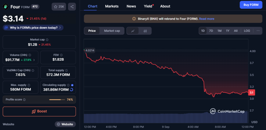Click the circulating supply progress ring
Screen dimensions: 266x130
72,90
